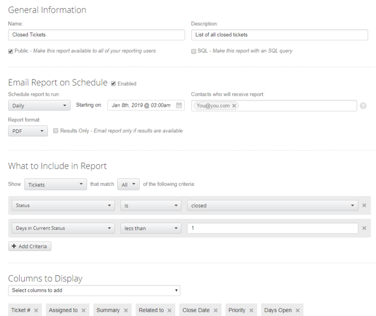Open the PDF report format dropdown
This screenshot has width=376, height=316.
[27, 131]
